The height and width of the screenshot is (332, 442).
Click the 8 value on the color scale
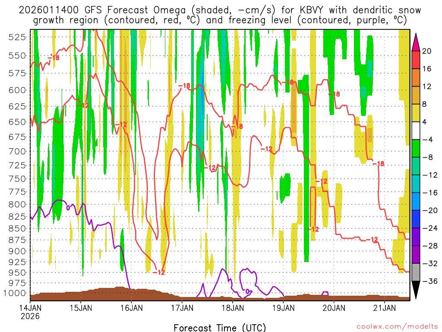coord(425,104)
